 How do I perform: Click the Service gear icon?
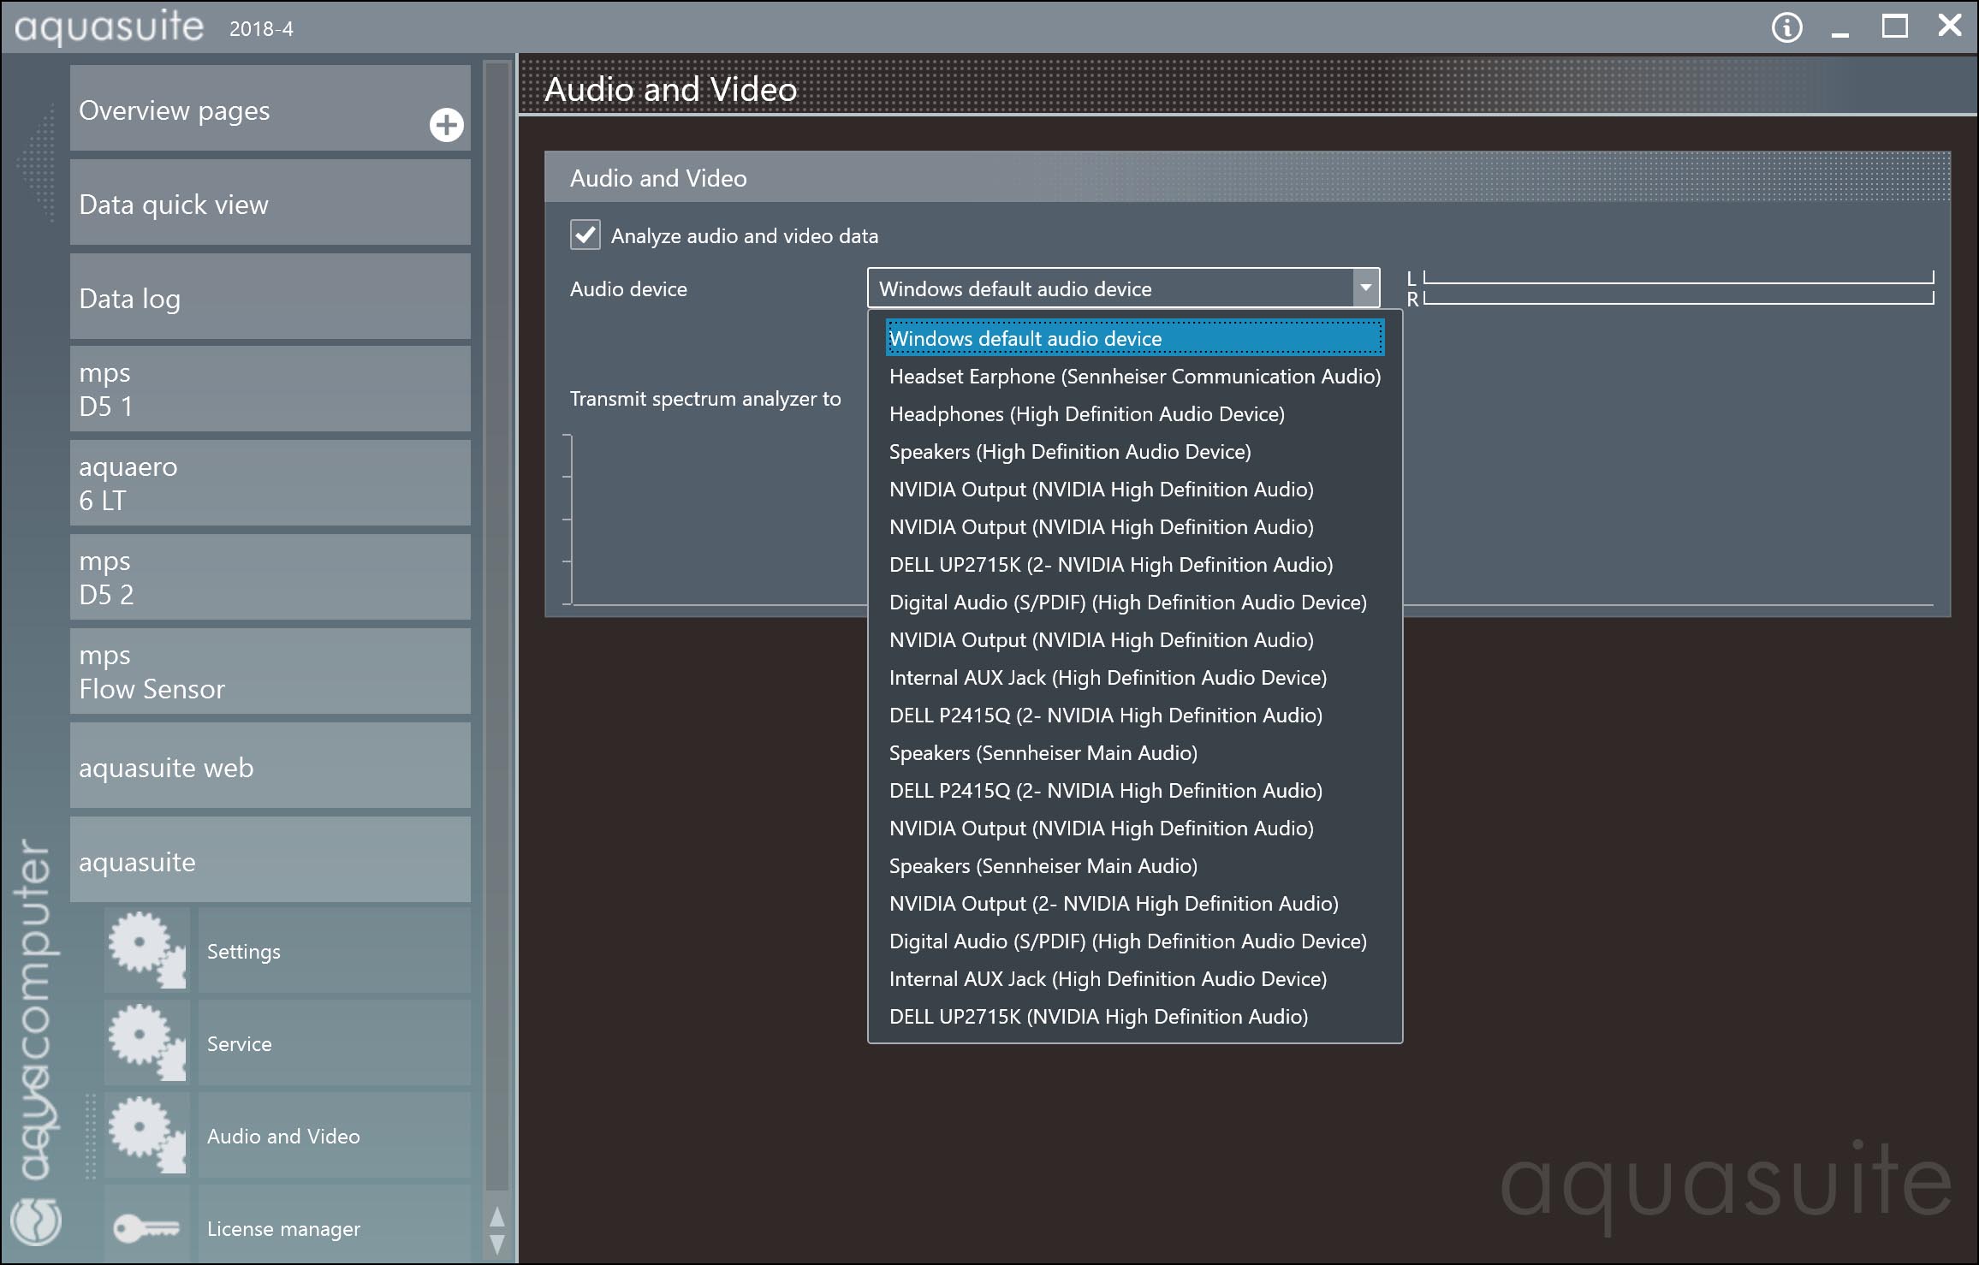tap(146, 1042)
